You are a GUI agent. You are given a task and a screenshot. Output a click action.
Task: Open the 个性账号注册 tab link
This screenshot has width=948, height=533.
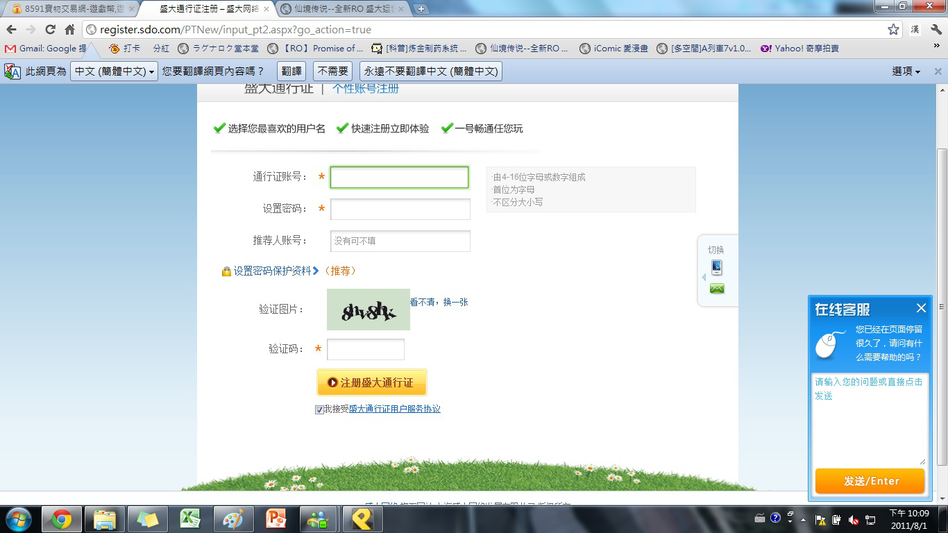pyautogui.click(x=366, y=89)
